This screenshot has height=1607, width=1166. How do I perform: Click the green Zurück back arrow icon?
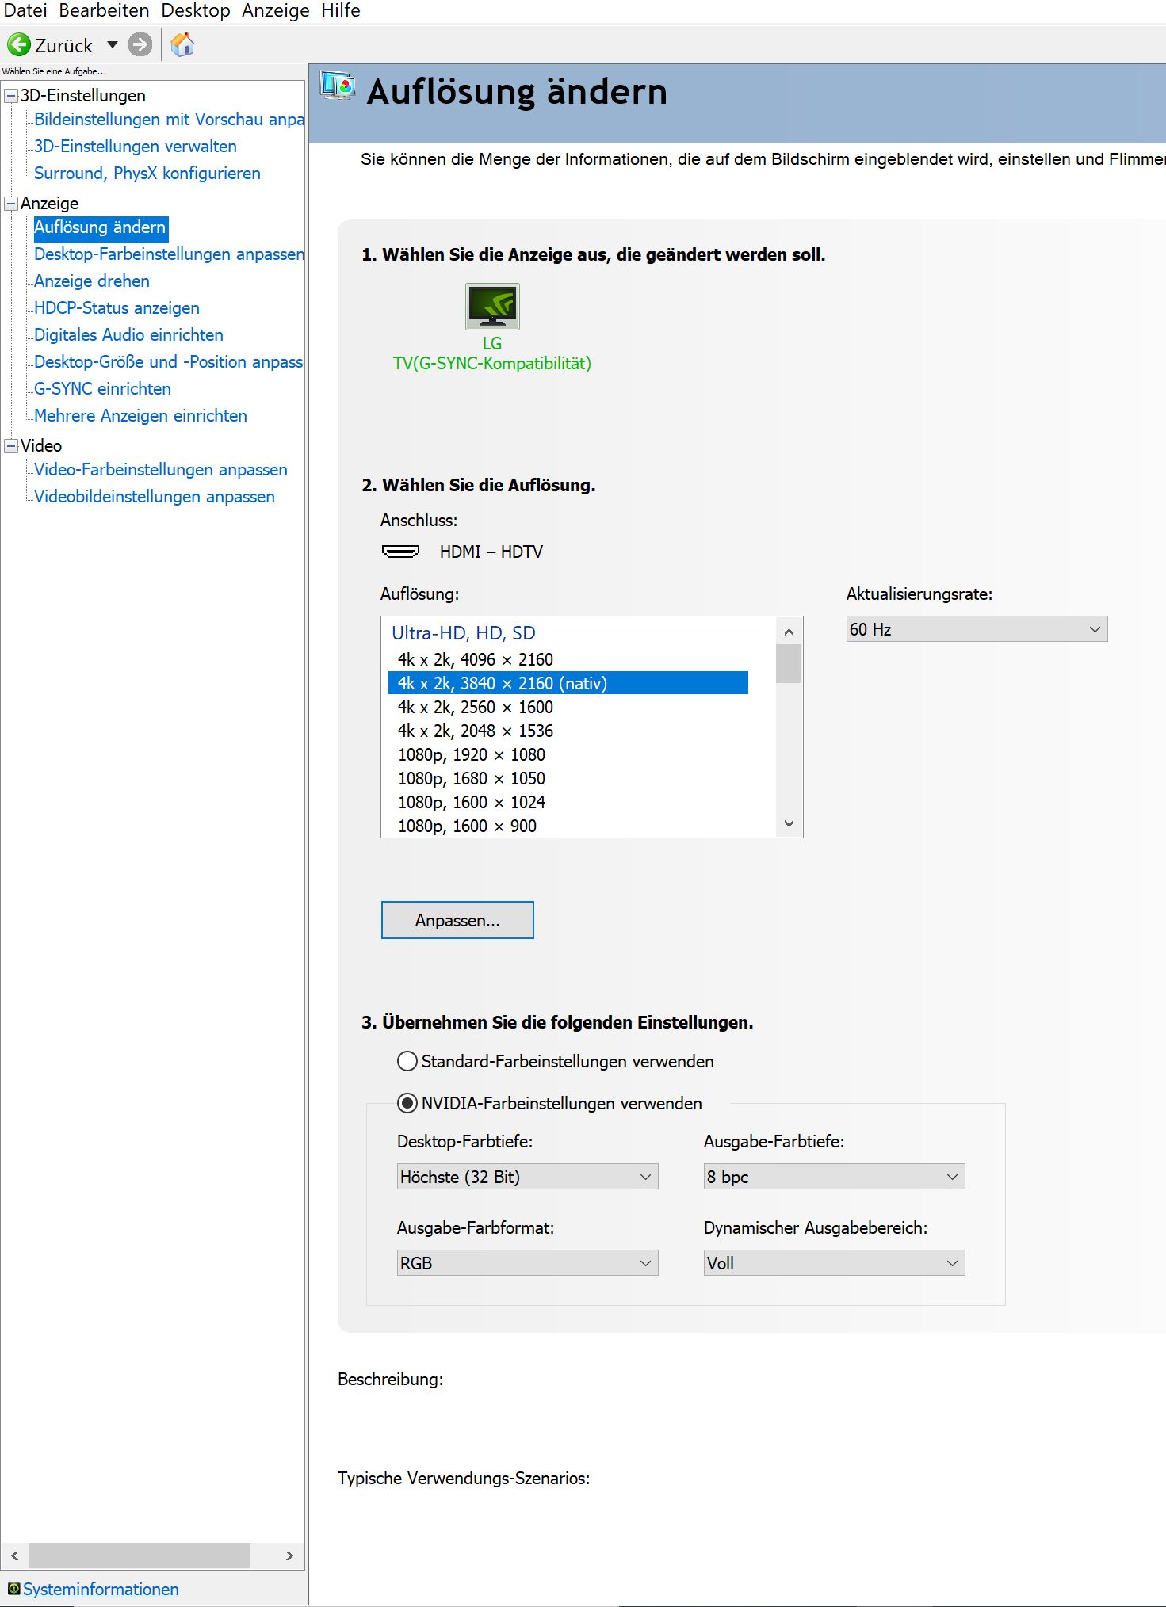click(18, 44)
